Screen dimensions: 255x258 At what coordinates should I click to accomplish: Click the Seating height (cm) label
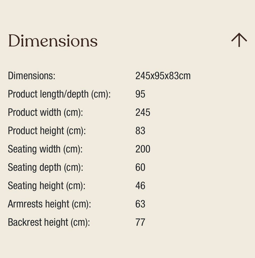point(47,186)
